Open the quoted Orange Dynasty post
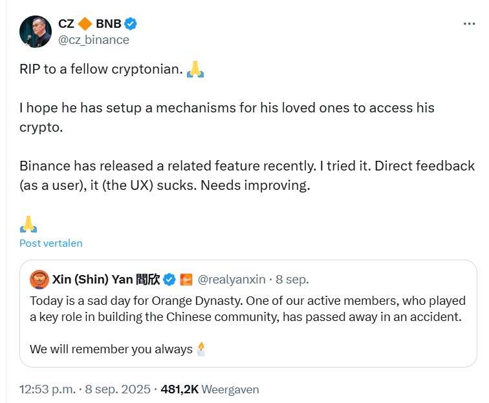Viewport: 489px width, 403px height. [x=246, y=318]
